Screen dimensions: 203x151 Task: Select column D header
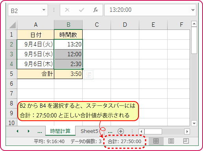click(x=125, y=25)
